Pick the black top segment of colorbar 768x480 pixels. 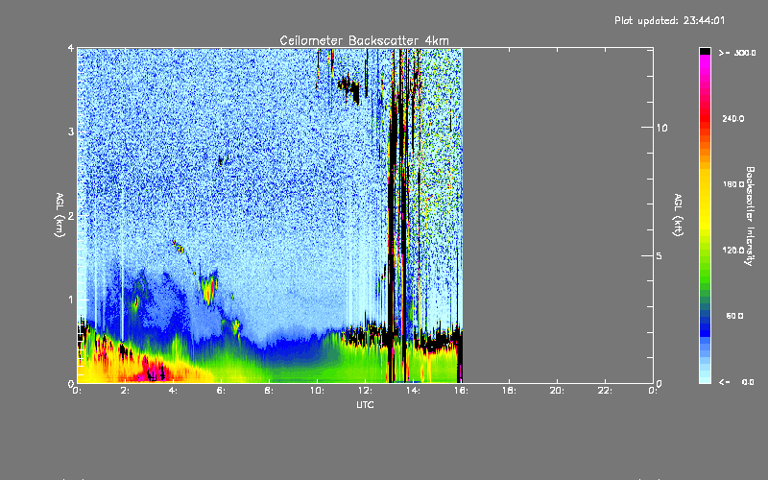pos(705,51)
